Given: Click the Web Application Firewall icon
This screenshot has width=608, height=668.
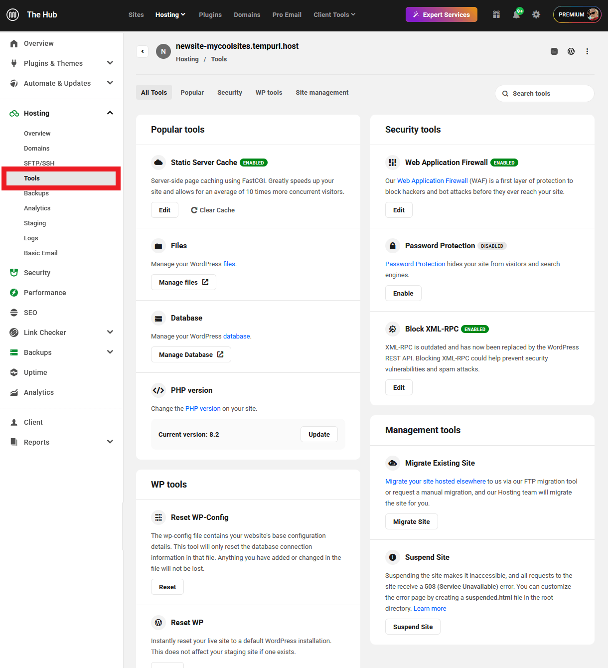Looking at the screenshot, I should coord(393,163).
